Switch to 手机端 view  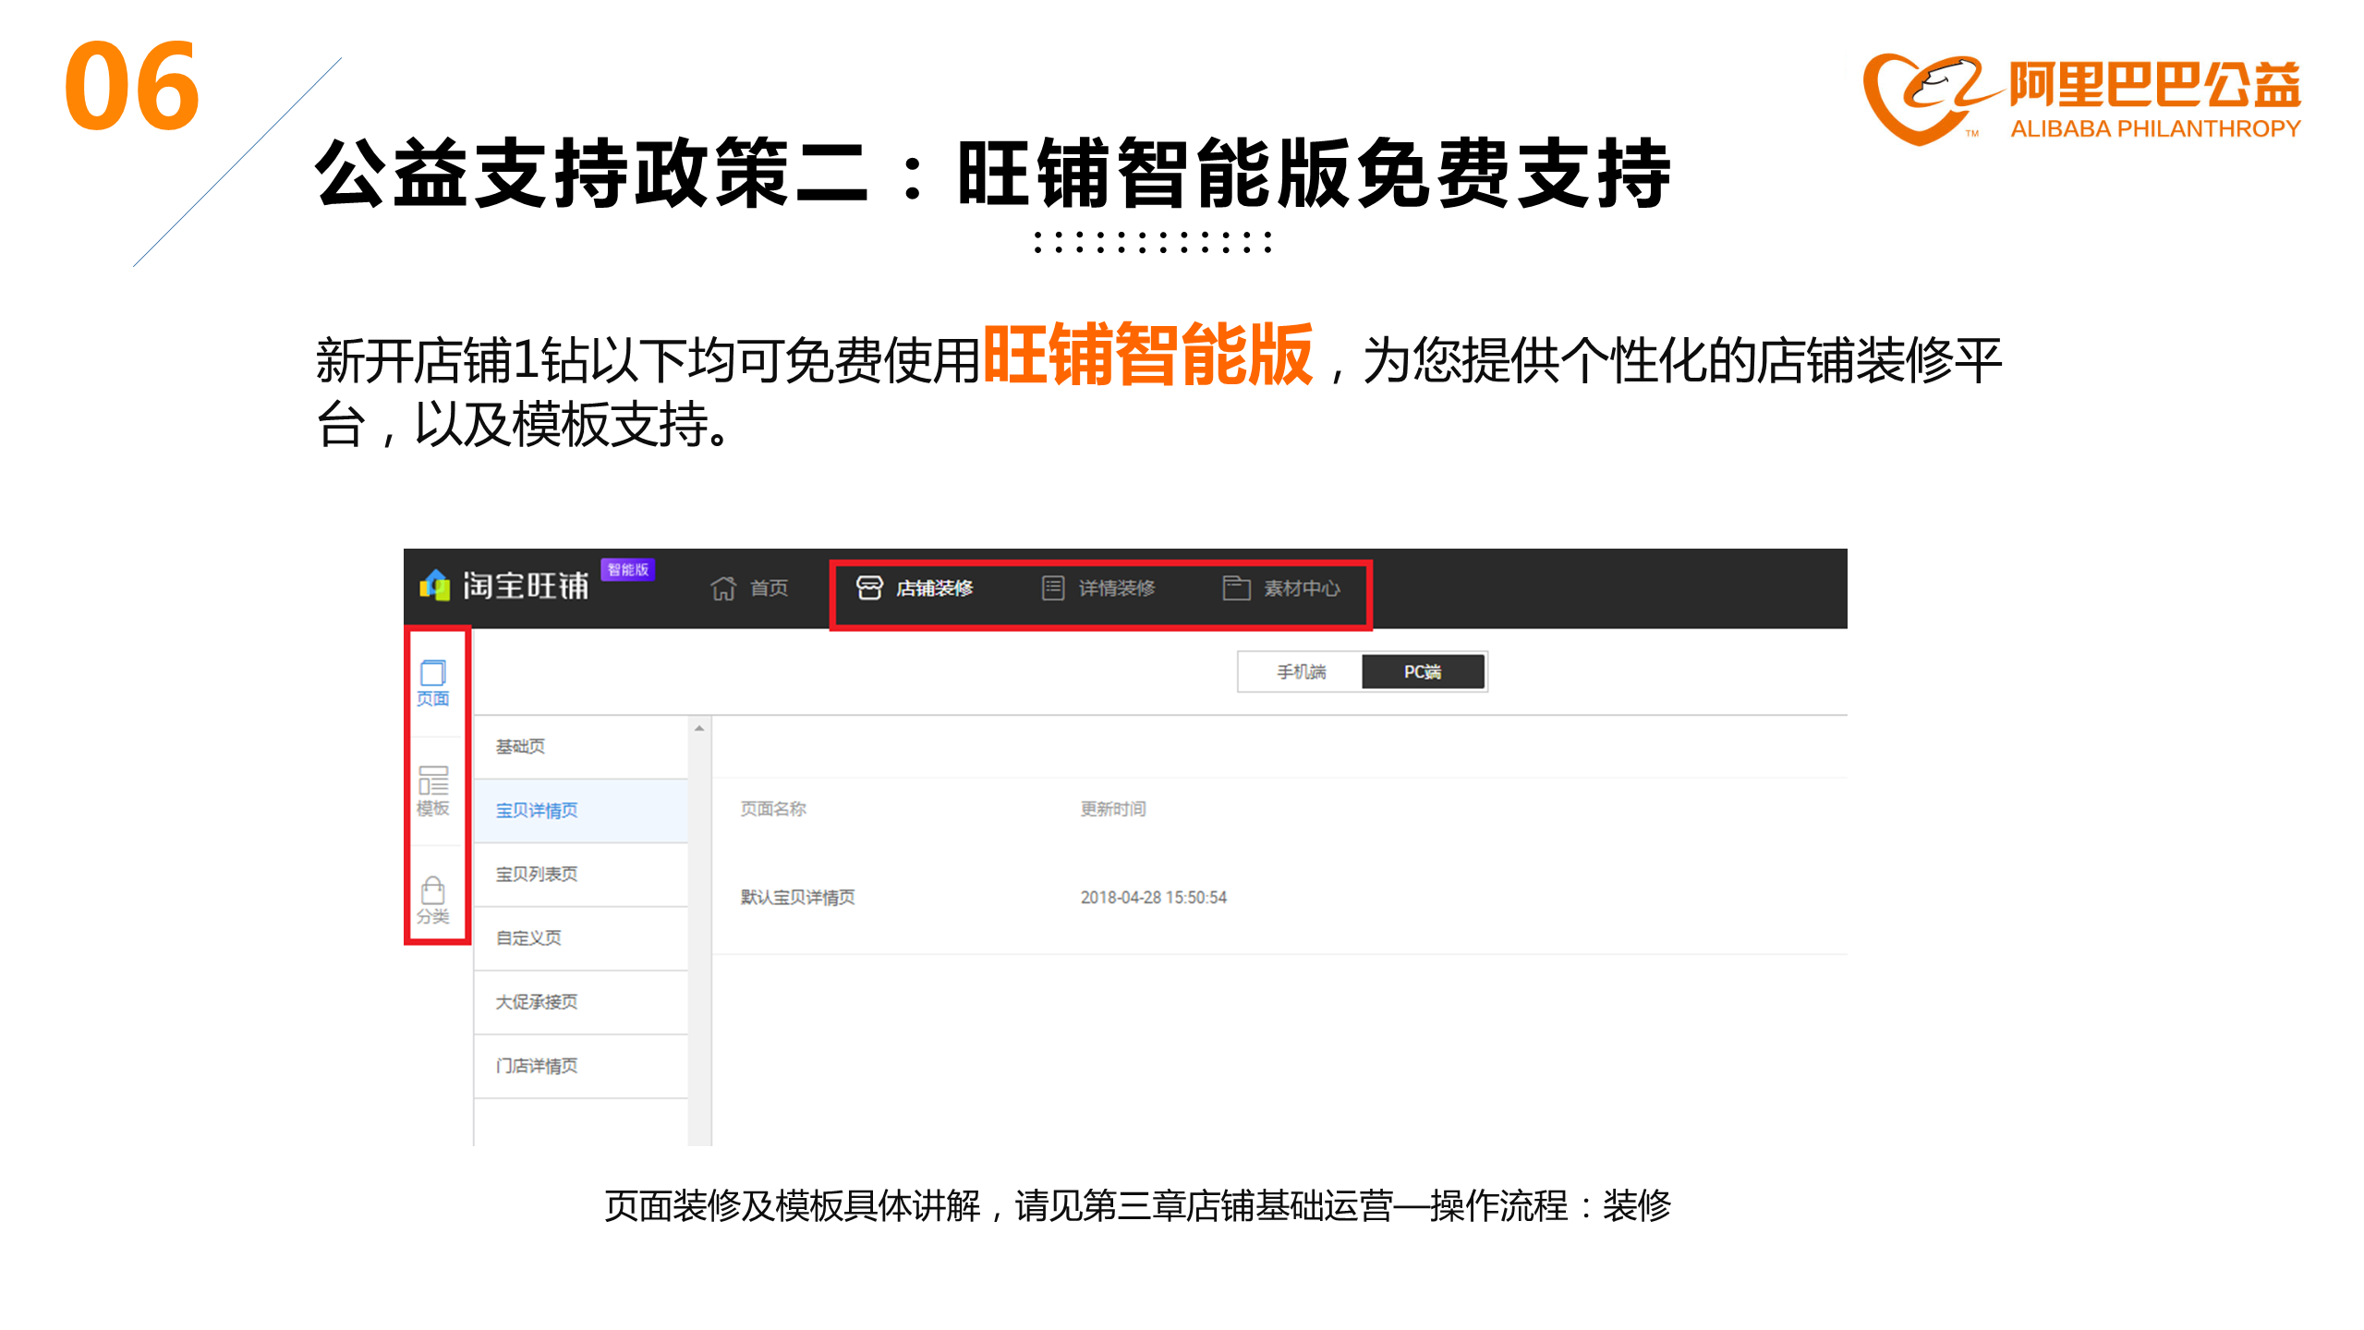pyautogui.click(x=1300, y=671)
